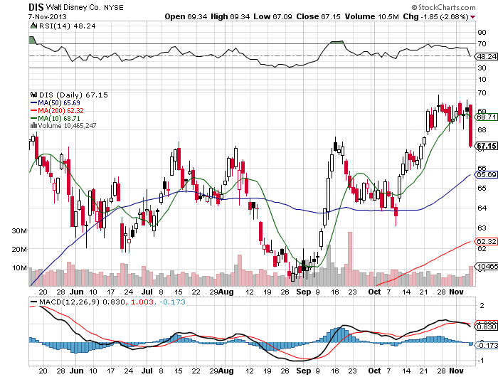Click the 67.15 last price tag on axis

(486, 146)
